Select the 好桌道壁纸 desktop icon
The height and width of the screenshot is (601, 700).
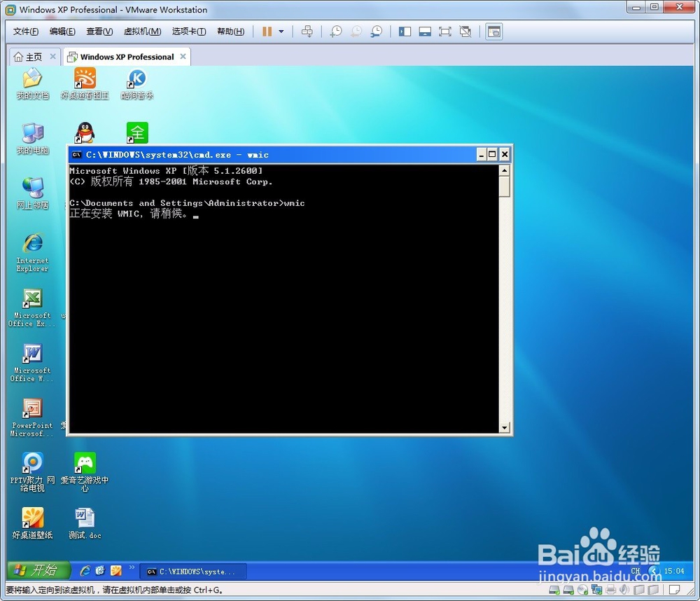pyautogui.click(x=33, y=523)
